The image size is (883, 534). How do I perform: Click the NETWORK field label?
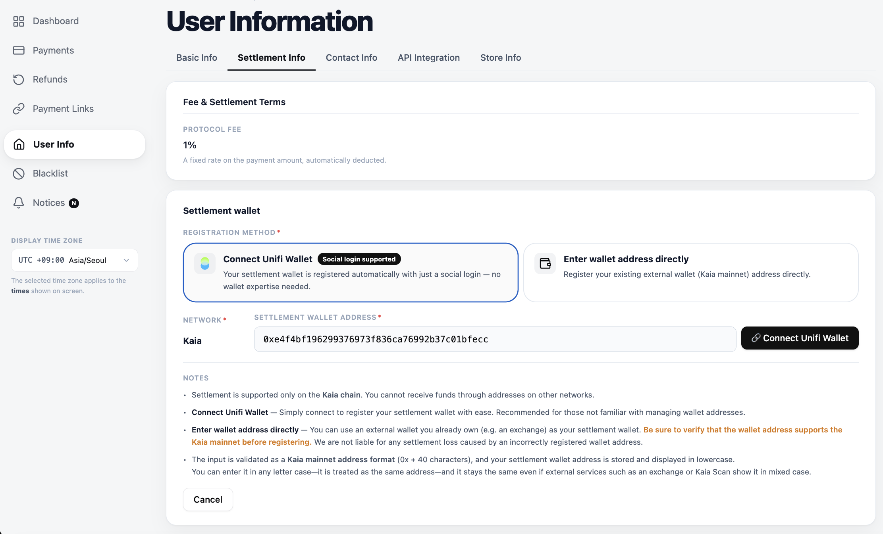pyautogui.click(x=202, y=320)
